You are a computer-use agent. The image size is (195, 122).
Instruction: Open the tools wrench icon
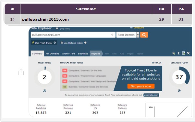pyautogui.click(x=188, y=53)
